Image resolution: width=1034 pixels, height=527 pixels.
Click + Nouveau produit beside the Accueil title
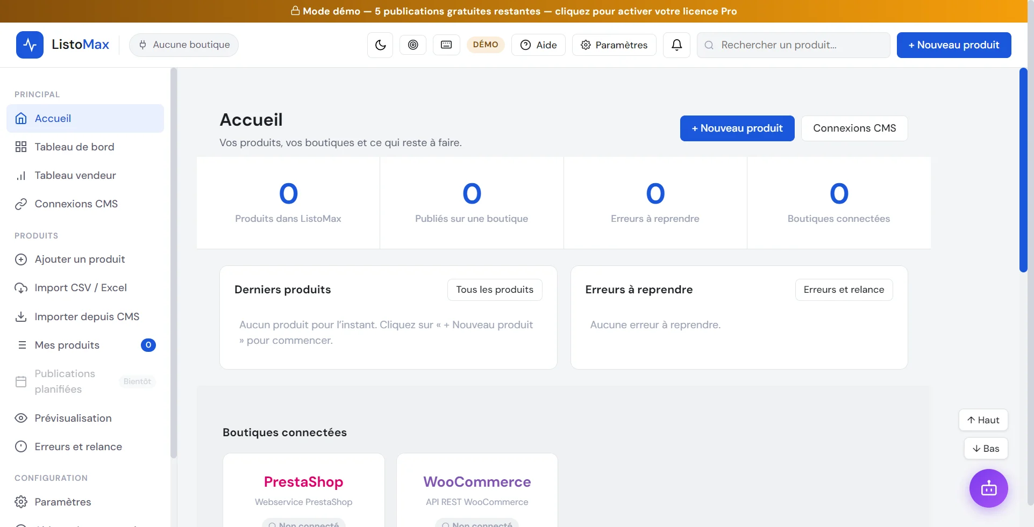(x=737, y=128)
